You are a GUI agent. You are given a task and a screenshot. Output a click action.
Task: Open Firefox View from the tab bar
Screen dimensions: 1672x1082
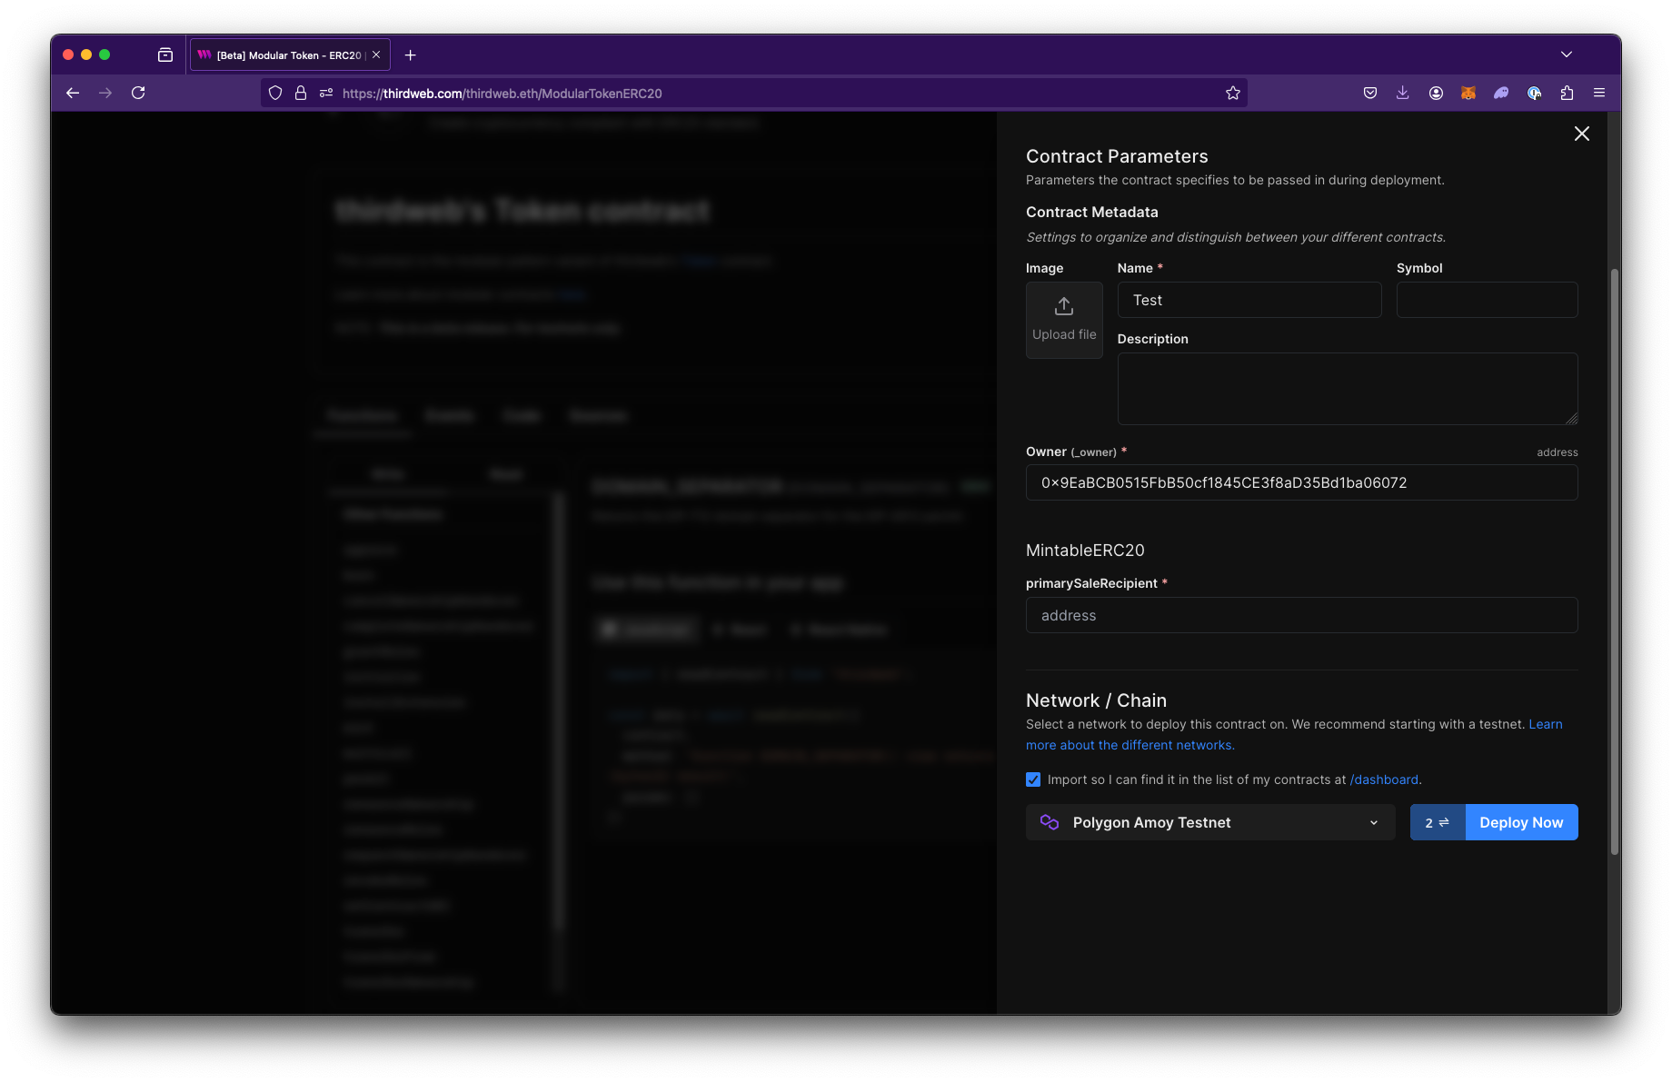pos(165,55)
